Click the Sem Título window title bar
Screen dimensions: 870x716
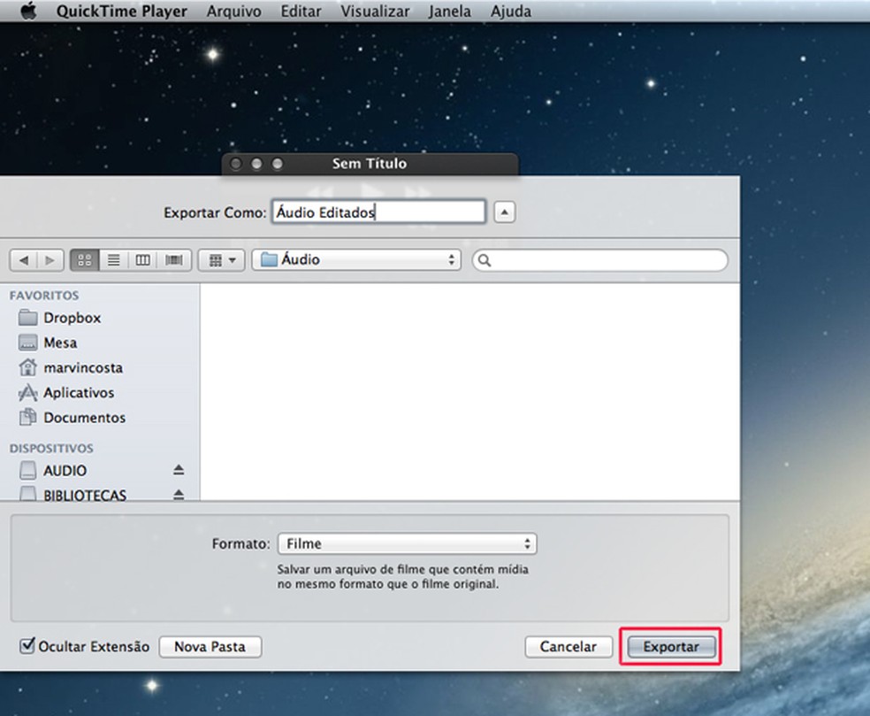click(370, 164)
